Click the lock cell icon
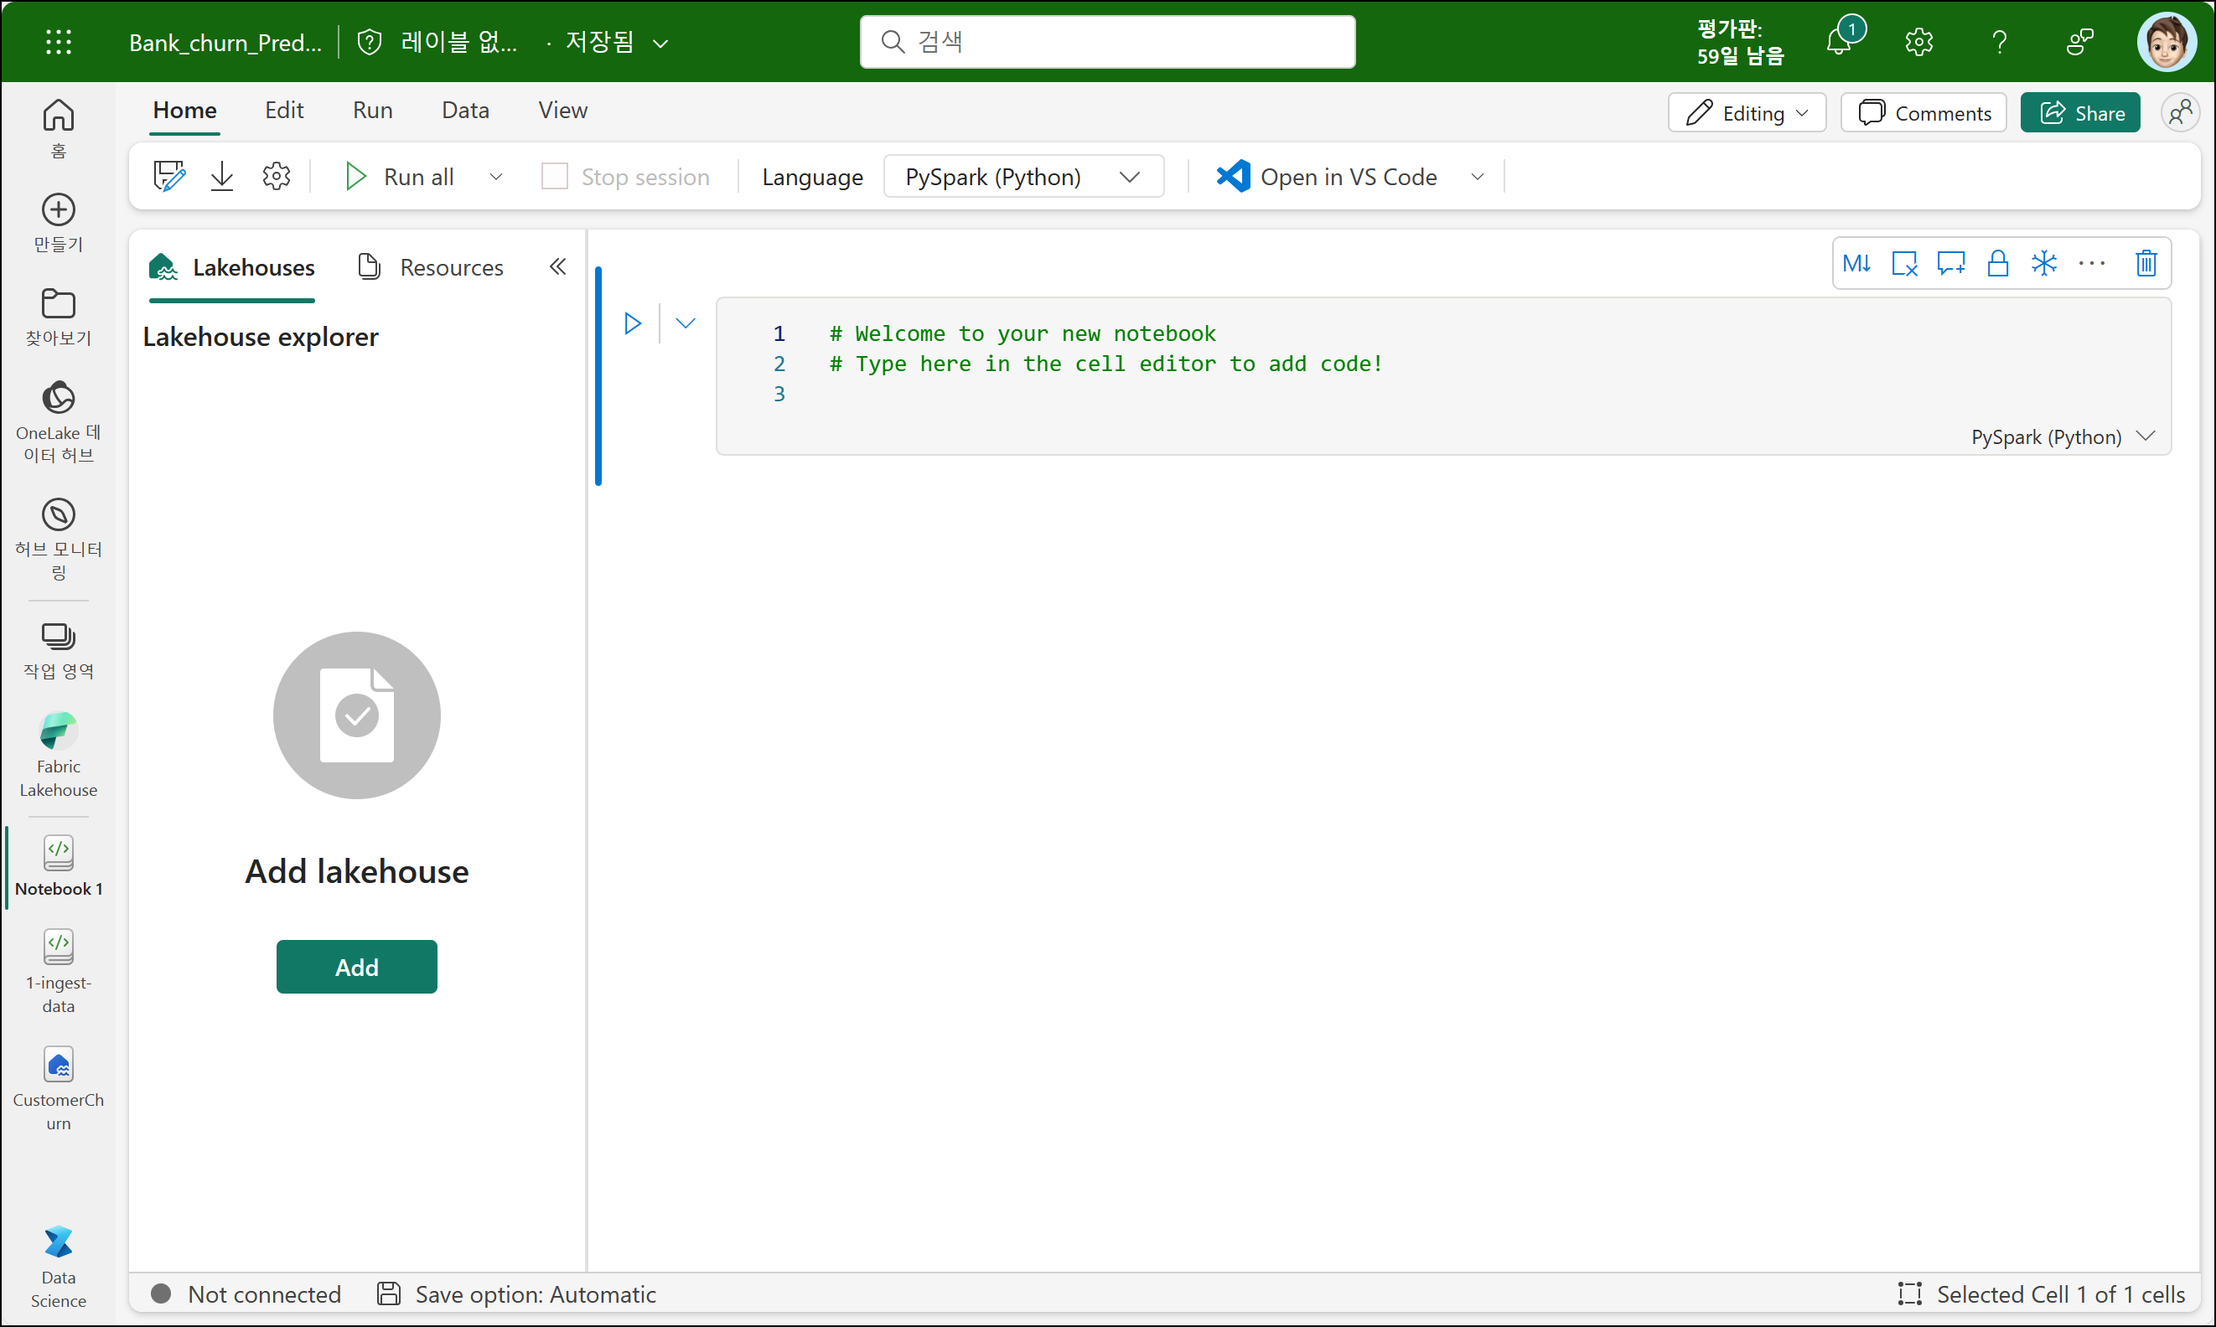The width and height of the screenshot is (2216, 1327). click(x=1996, y=264)
